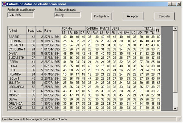Select the BARBIE animal row

click(x=84, y=37)
